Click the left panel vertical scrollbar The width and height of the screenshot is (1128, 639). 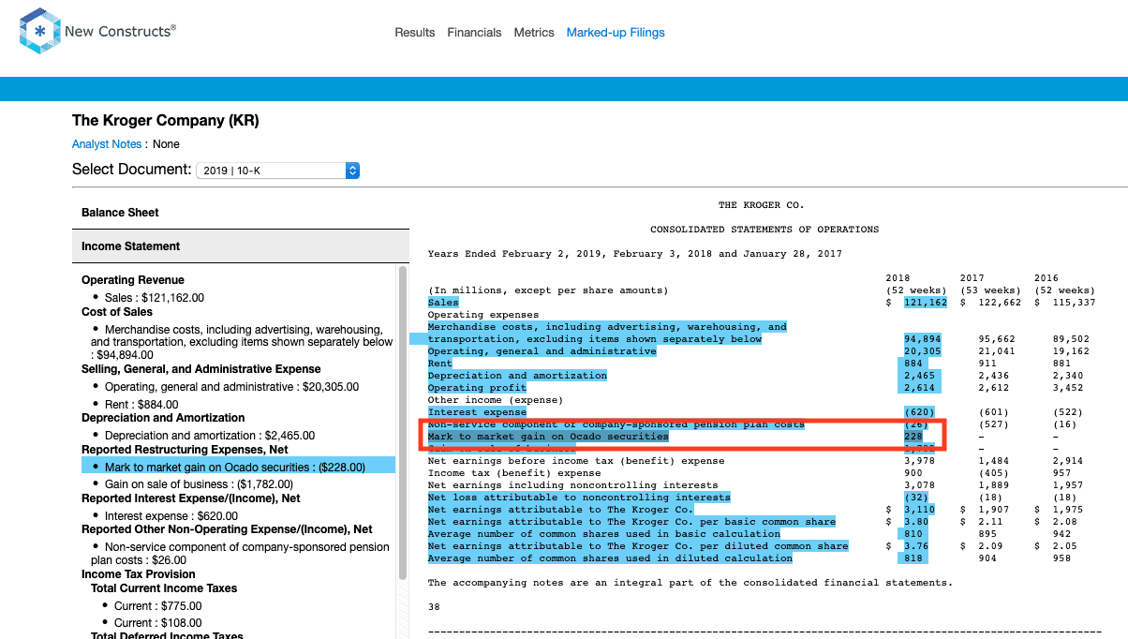point(403,422)
